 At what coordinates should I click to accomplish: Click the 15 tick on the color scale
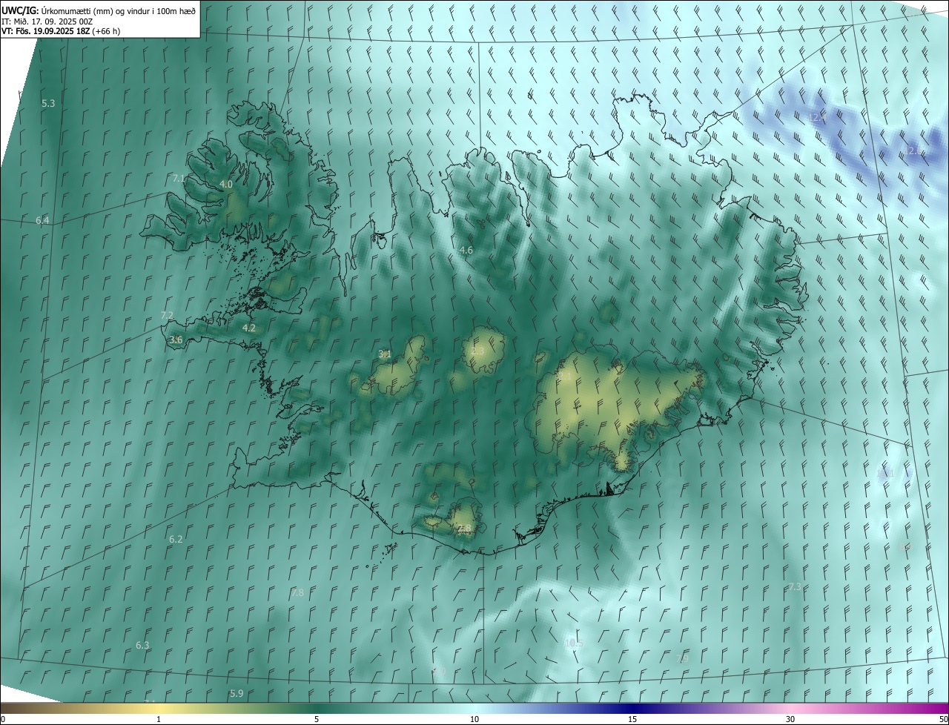click(x=632, y=719)
